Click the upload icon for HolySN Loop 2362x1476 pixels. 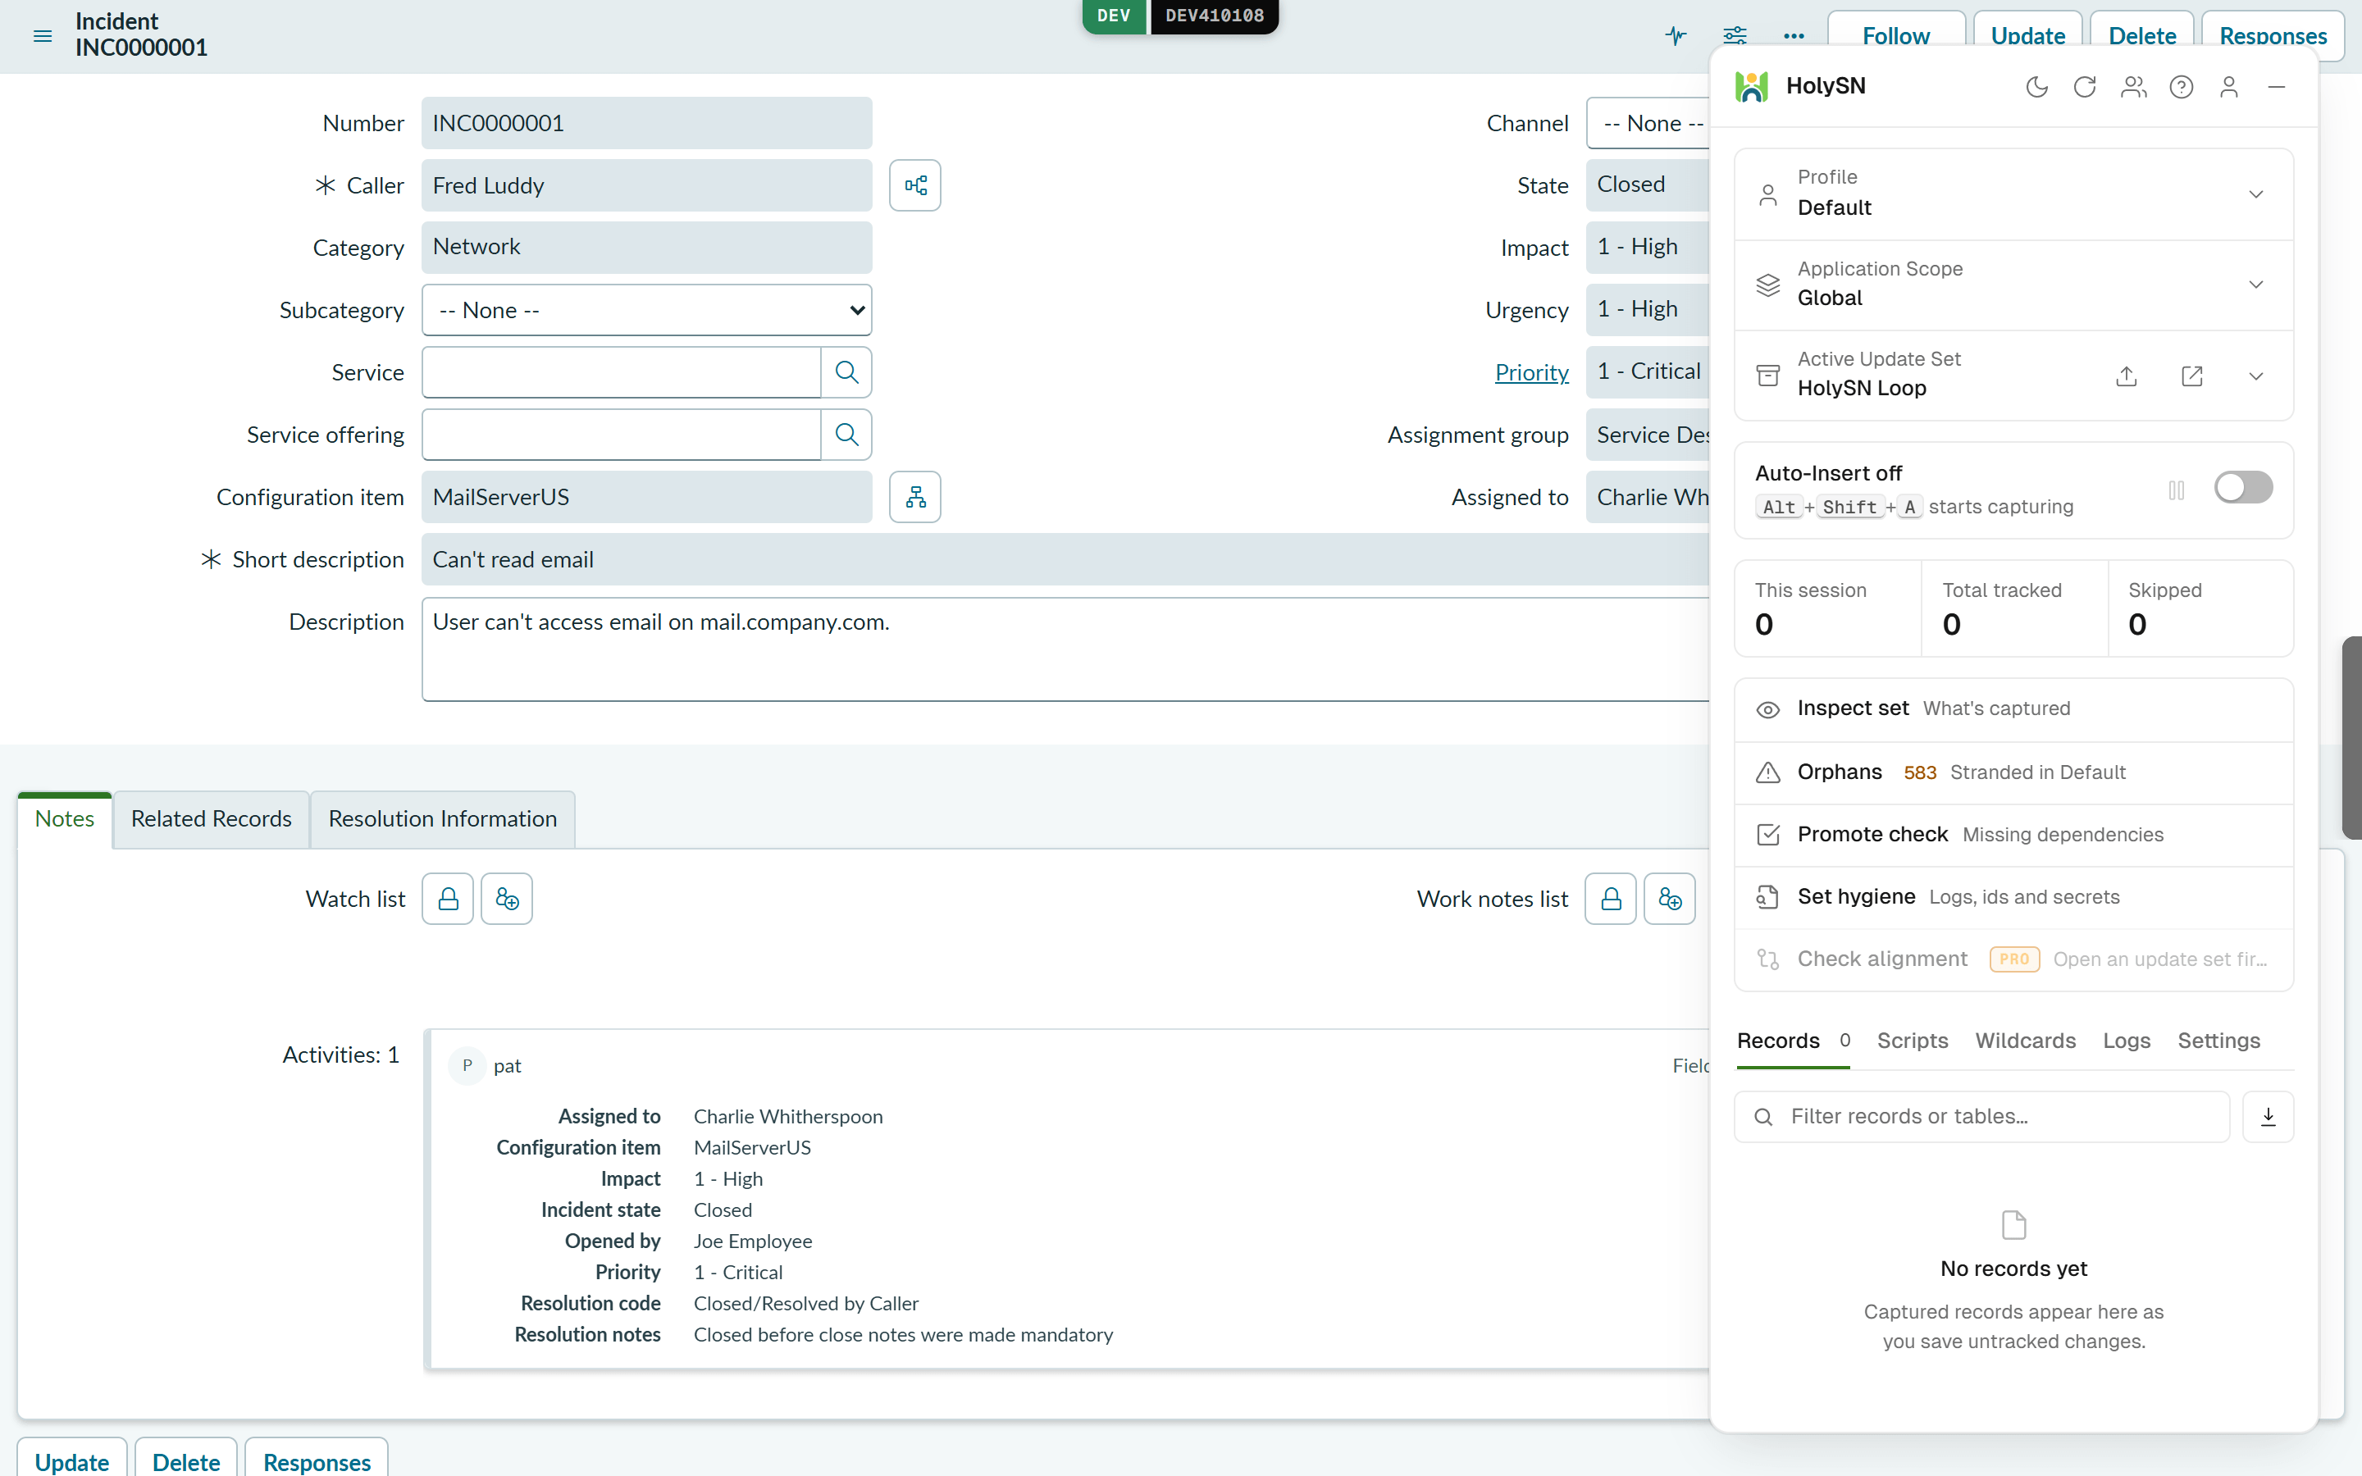2127,376
